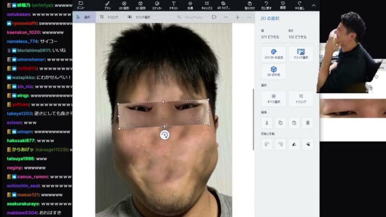Expand the Menu (メニュー) panel

coord(81,5)
